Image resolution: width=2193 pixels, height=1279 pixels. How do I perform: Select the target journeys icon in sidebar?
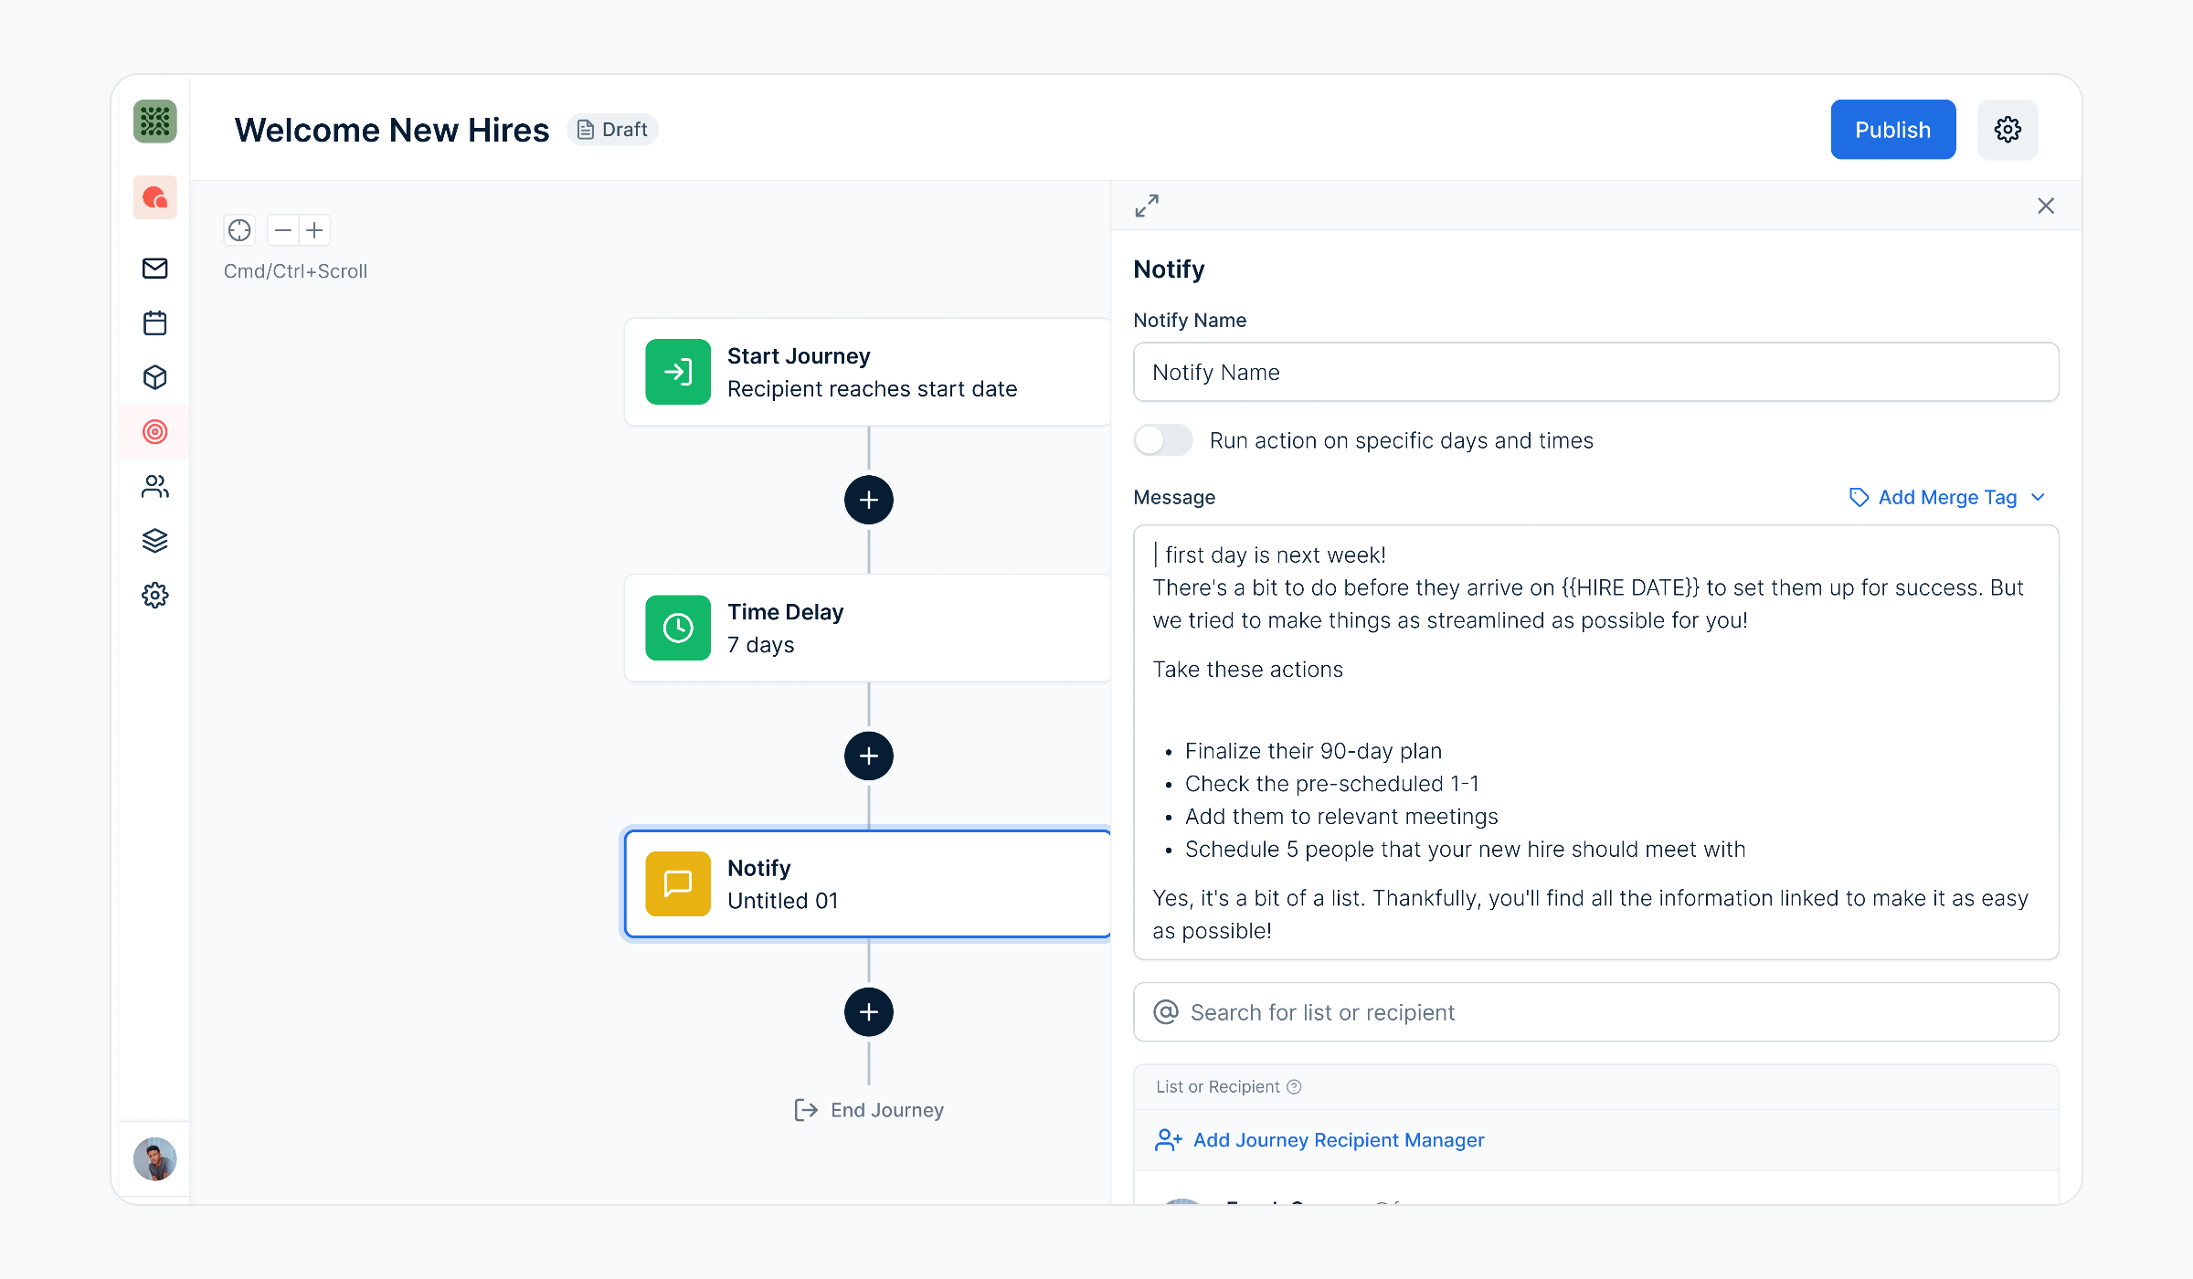(x=154, y=432)
